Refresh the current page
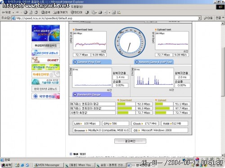 point(31,13)
